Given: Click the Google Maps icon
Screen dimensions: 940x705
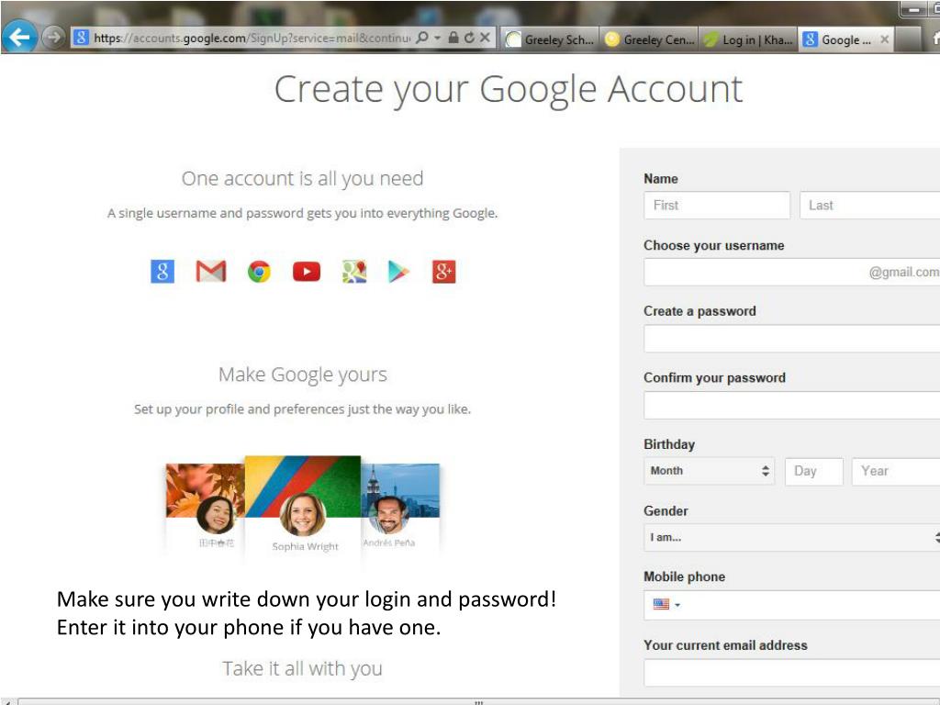Looking at the screenshot, I should point(354,272).
